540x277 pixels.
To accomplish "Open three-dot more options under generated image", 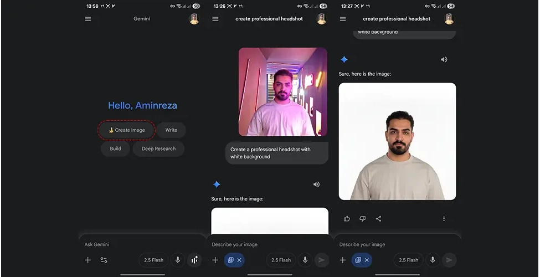I will pos(444,219).
